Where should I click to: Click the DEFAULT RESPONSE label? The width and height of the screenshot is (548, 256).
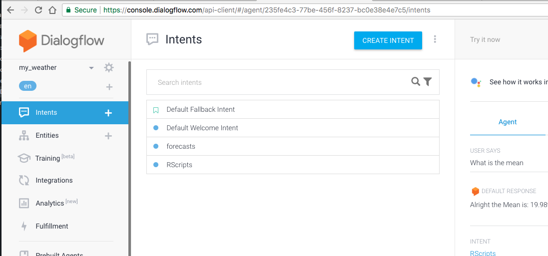click(509, 191)
